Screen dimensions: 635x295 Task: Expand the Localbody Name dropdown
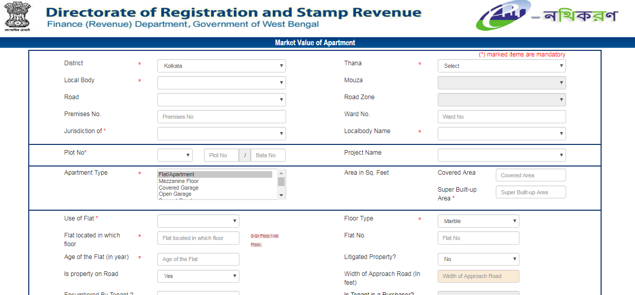tap(501, 134)
